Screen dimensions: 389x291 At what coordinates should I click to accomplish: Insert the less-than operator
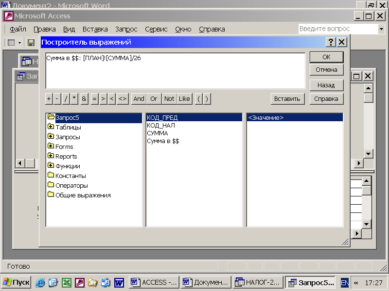(112, 99)
